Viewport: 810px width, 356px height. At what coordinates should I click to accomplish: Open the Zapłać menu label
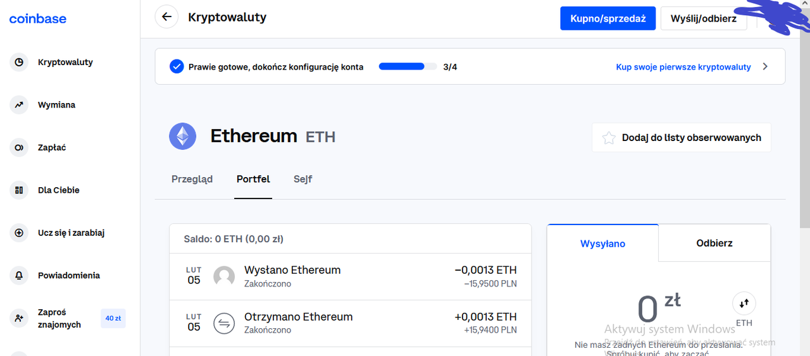pos(52,147)
